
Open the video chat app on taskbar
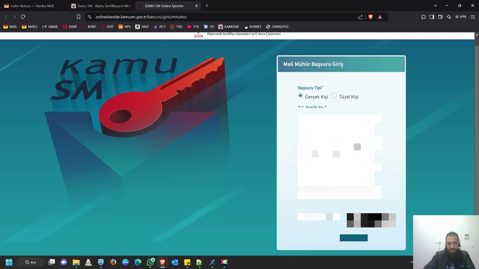(64, 262)
